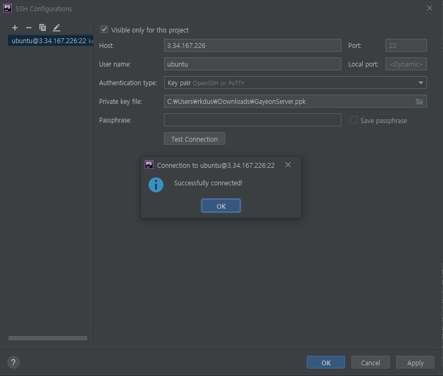Browse for a private key file
The image size is (443, 376).
pos(420,101)
